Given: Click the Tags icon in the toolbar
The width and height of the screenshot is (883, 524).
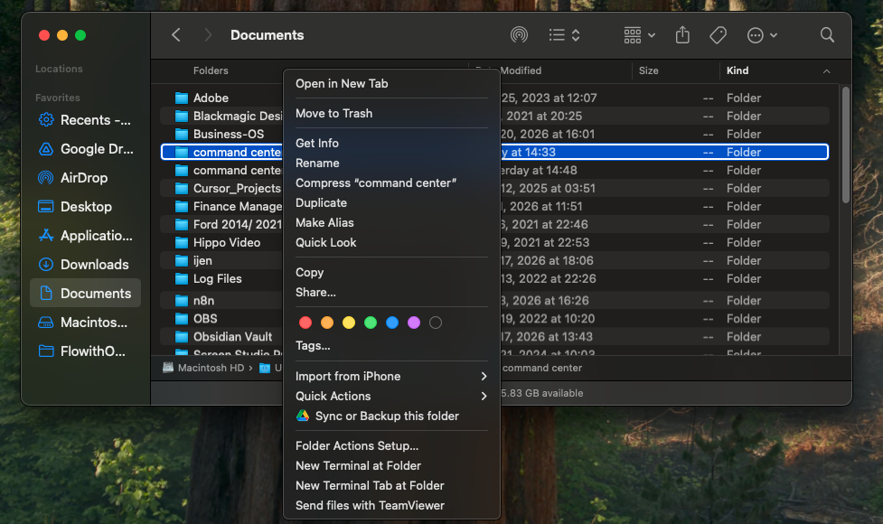Looking at the screenshot, I should coord(718,34).
